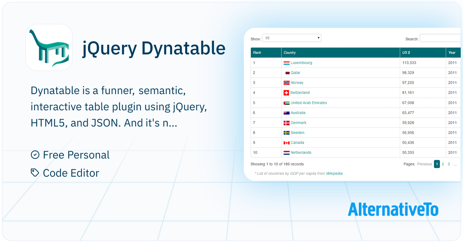463x243 pixels.
Task: Open the Denmark country link
Action: pyautogui.click(x=299, y=123)
